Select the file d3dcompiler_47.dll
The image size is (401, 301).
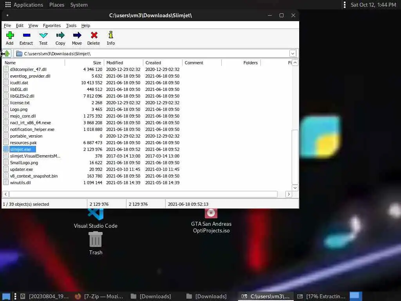28,69
